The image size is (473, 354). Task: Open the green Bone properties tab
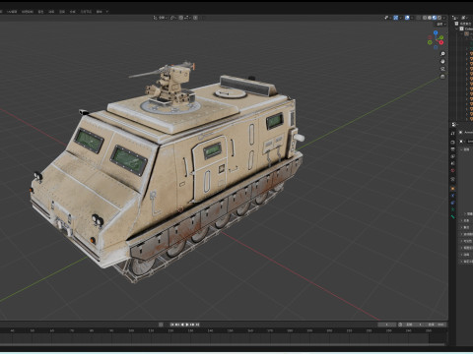pyautogui.click(x=453, y=216)
